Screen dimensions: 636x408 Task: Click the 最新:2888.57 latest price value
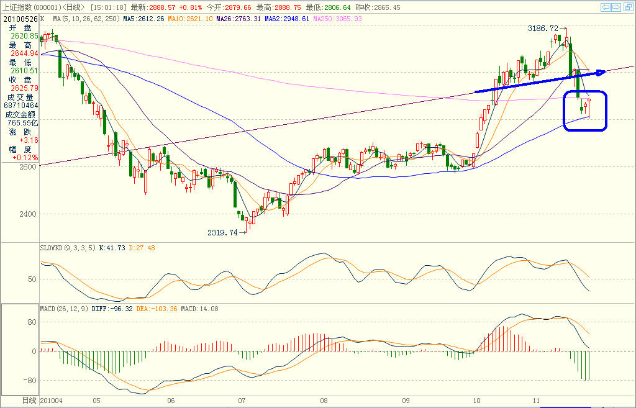154,7
